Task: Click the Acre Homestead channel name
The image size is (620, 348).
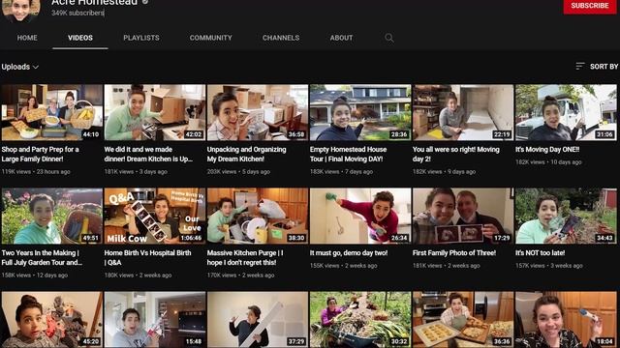Action: click(x=95, y=2)
